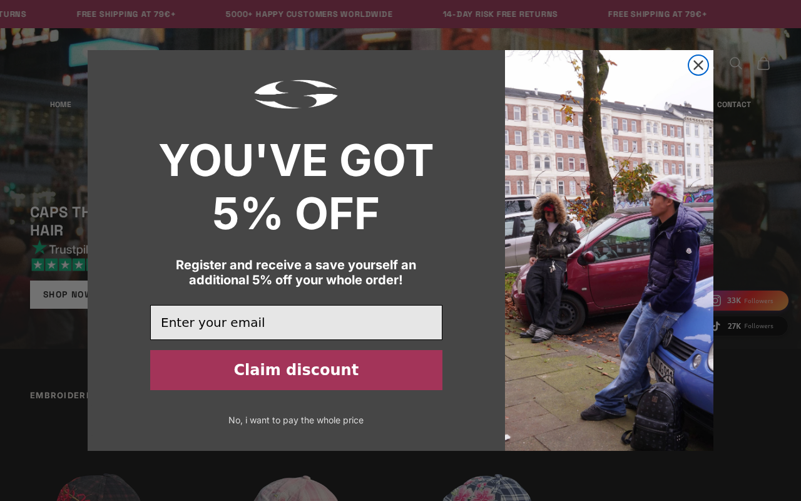Viewport: 801px width, 501px height.
Task: Select the floral plaid cap thumbnail
Action: coord(487,487)
